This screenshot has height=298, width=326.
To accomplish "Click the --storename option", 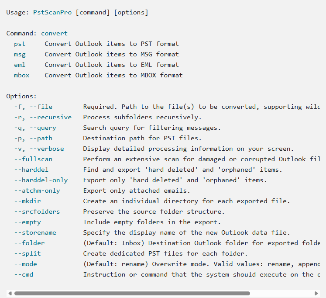I will (x=35, y=232).
